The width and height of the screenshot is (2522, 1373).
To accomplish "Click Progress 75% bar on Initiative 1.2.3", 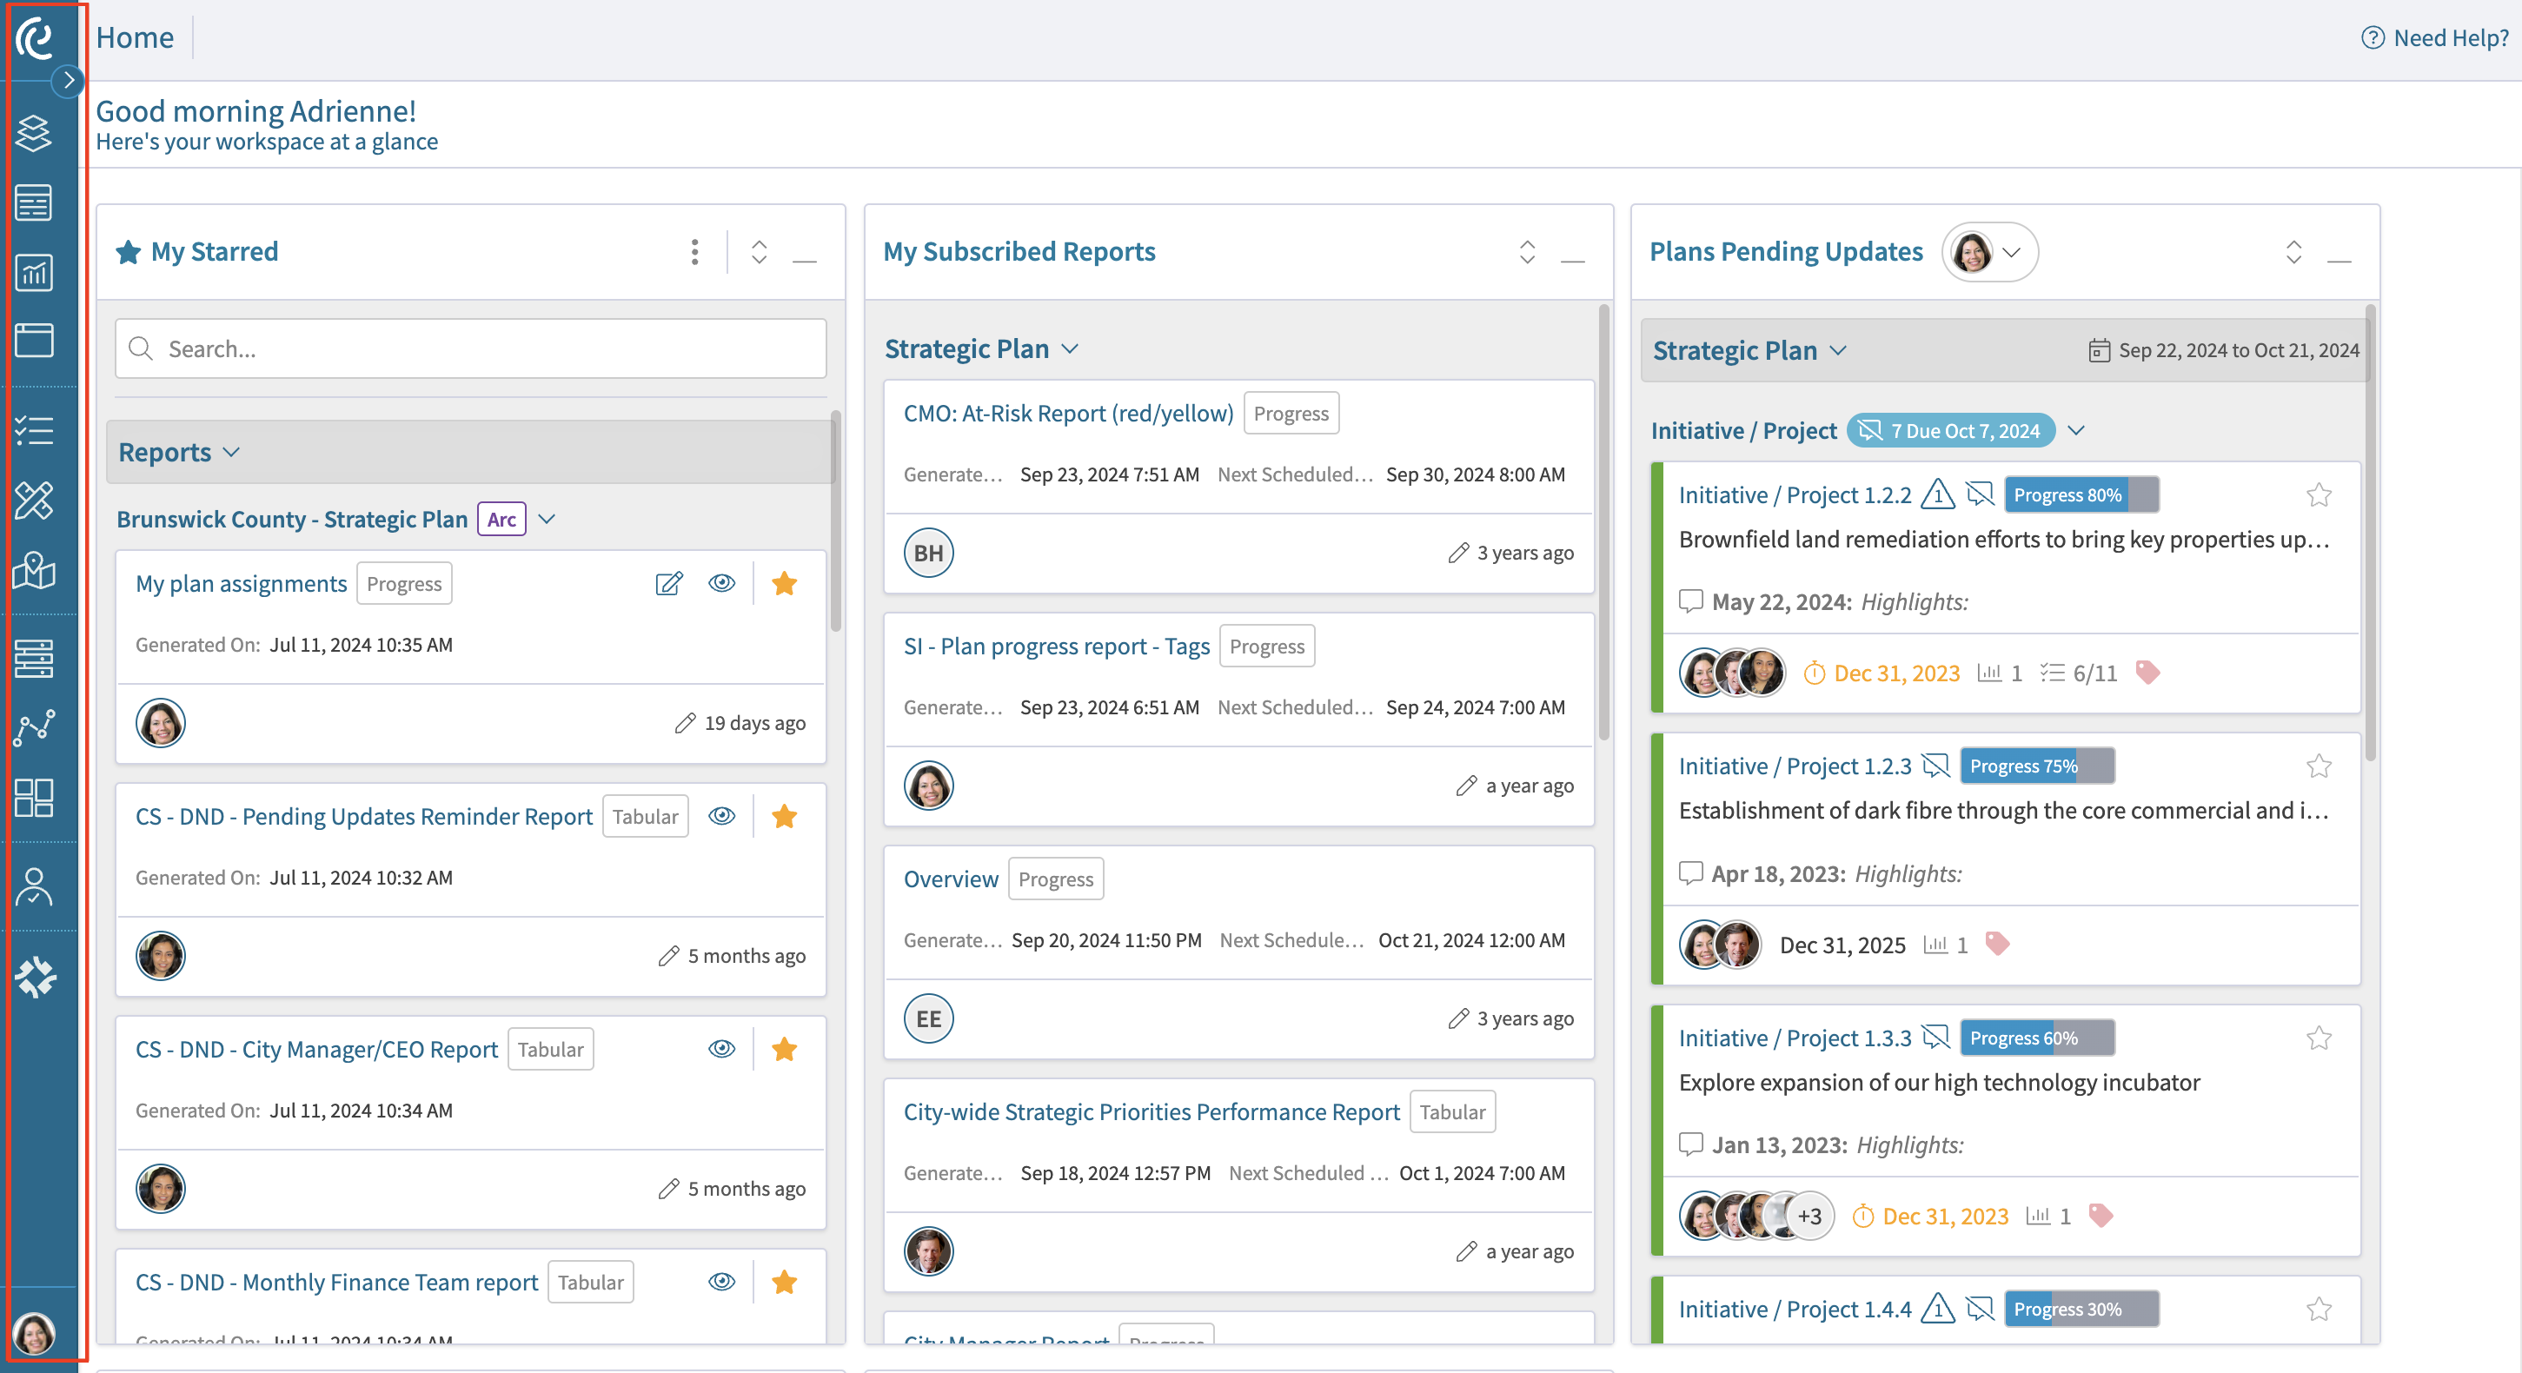I will point(2037,766).
